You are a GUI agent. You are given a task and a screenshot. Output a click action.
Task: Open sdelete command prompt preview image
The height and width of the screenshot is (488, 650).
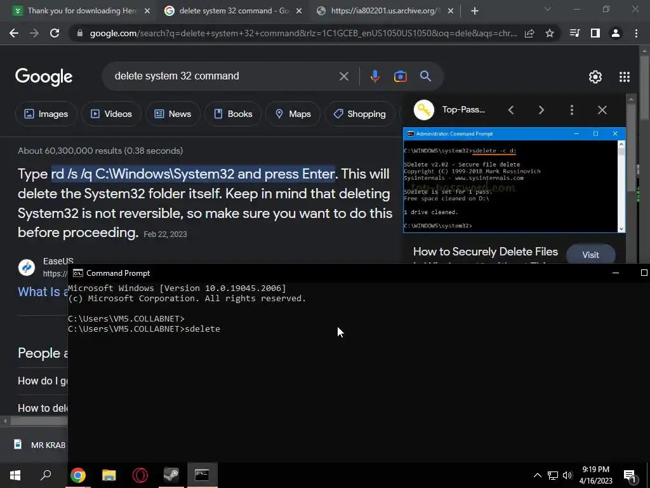(x=514, y=180)
